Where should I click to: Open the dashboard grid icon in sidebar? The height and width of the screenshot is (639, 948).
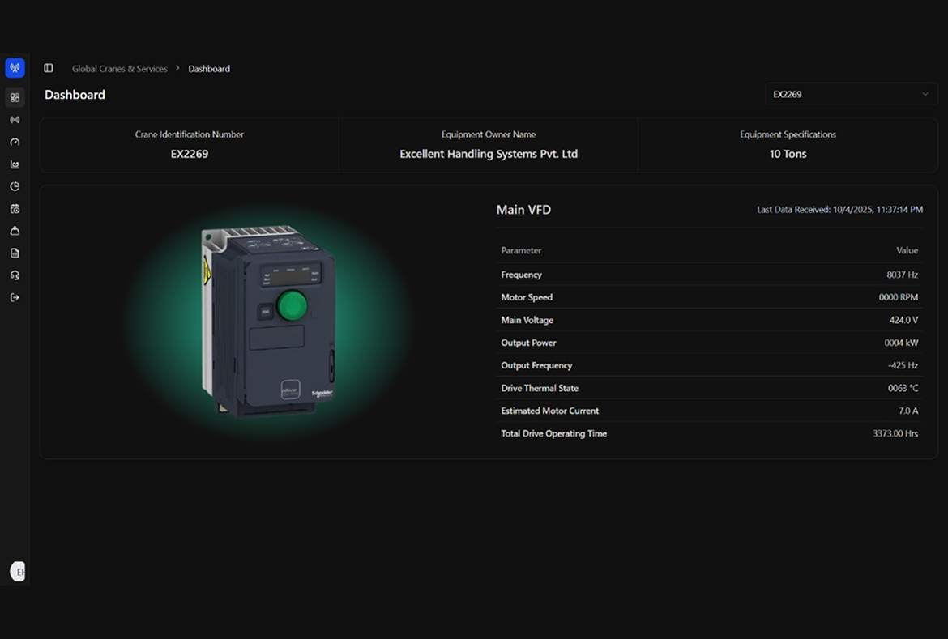click(x=15, y=97)
